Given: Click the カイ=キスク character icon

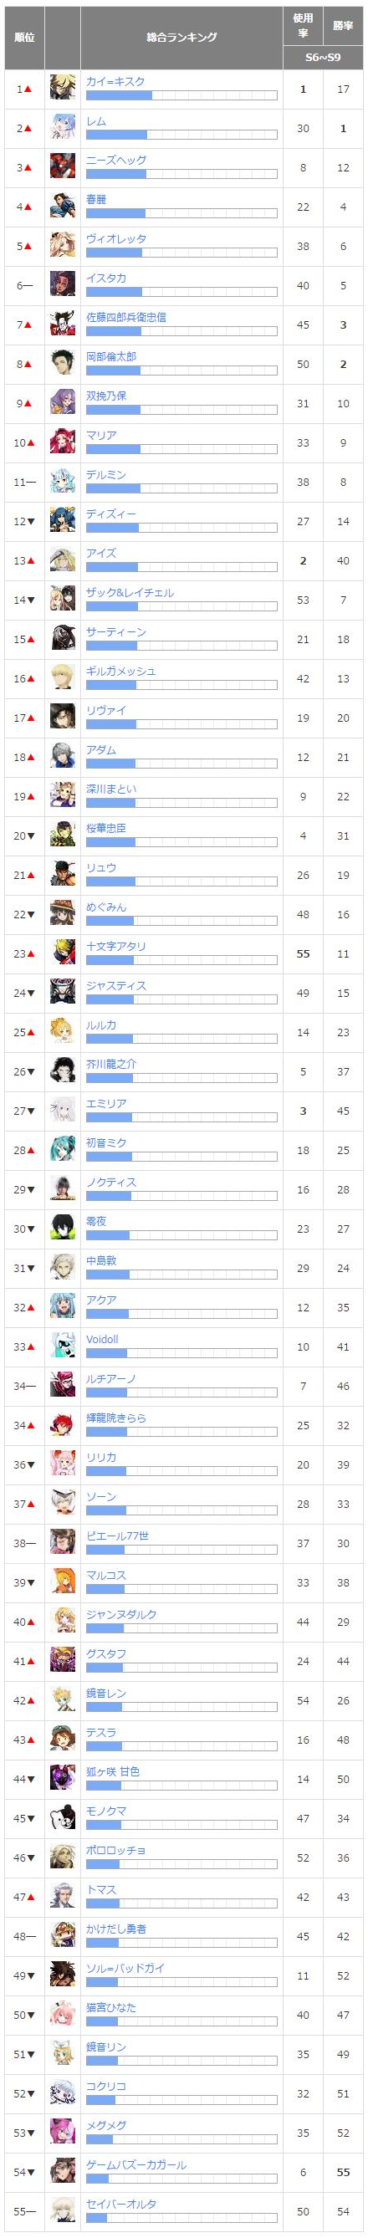Looking at the screenshot, I should point(63,89).
